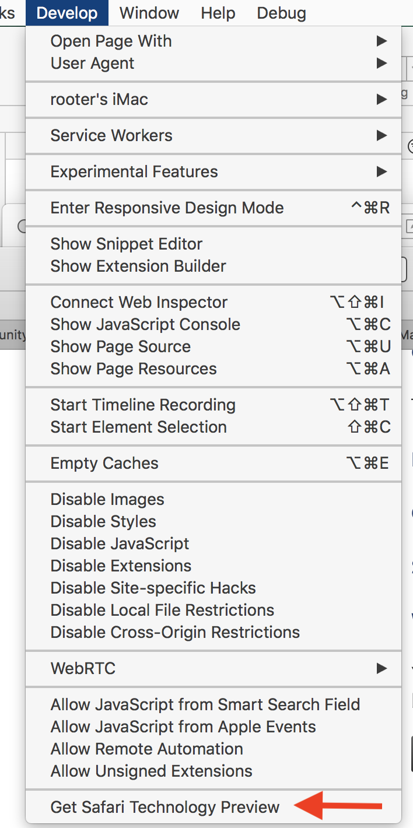Choose Empty Caches
This screenshot has width=413, height=828.
(104, 464)
